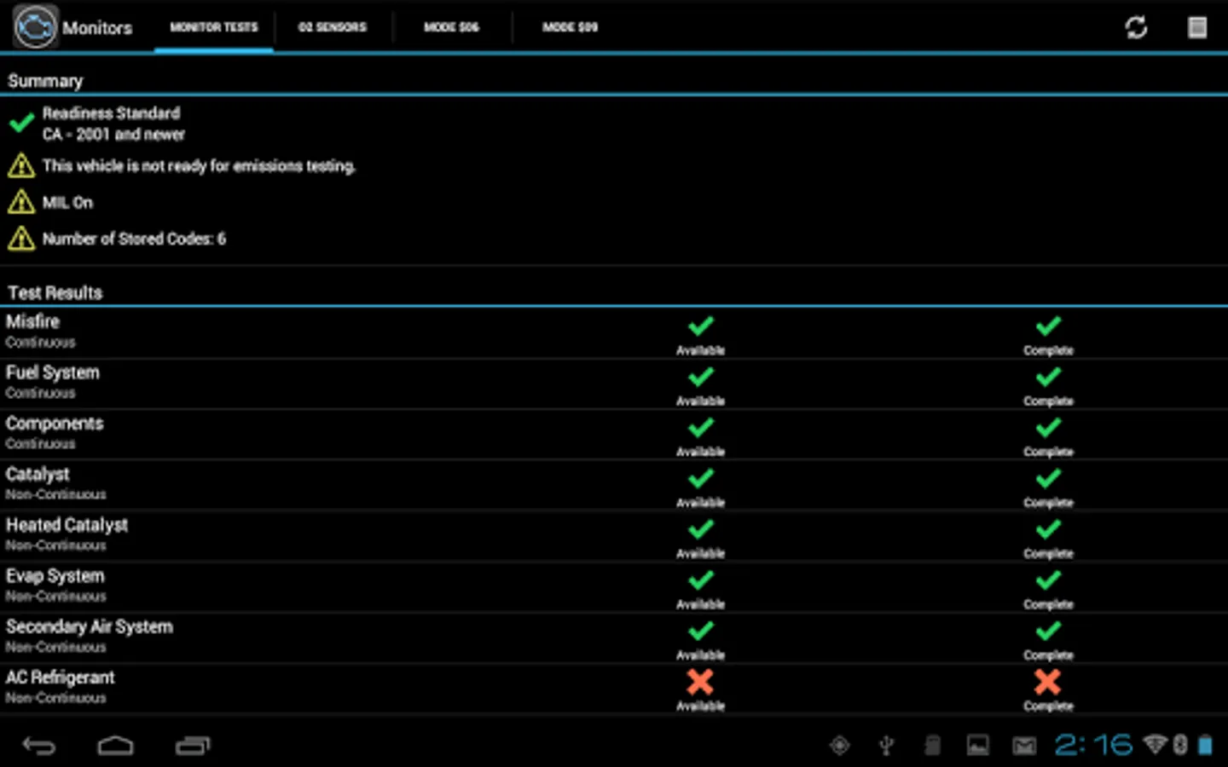Click Catalyst Complete checkmark
Image resolution: width=1228 pixels, height=767 pixels.
(x=1048, y=478)
